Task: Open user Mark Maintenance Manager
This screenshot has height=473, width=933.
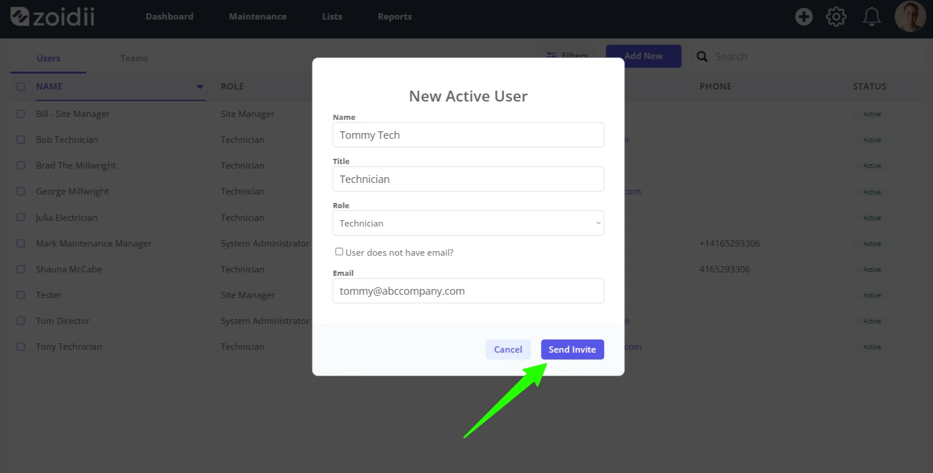Action: click(x=93, y=244)
